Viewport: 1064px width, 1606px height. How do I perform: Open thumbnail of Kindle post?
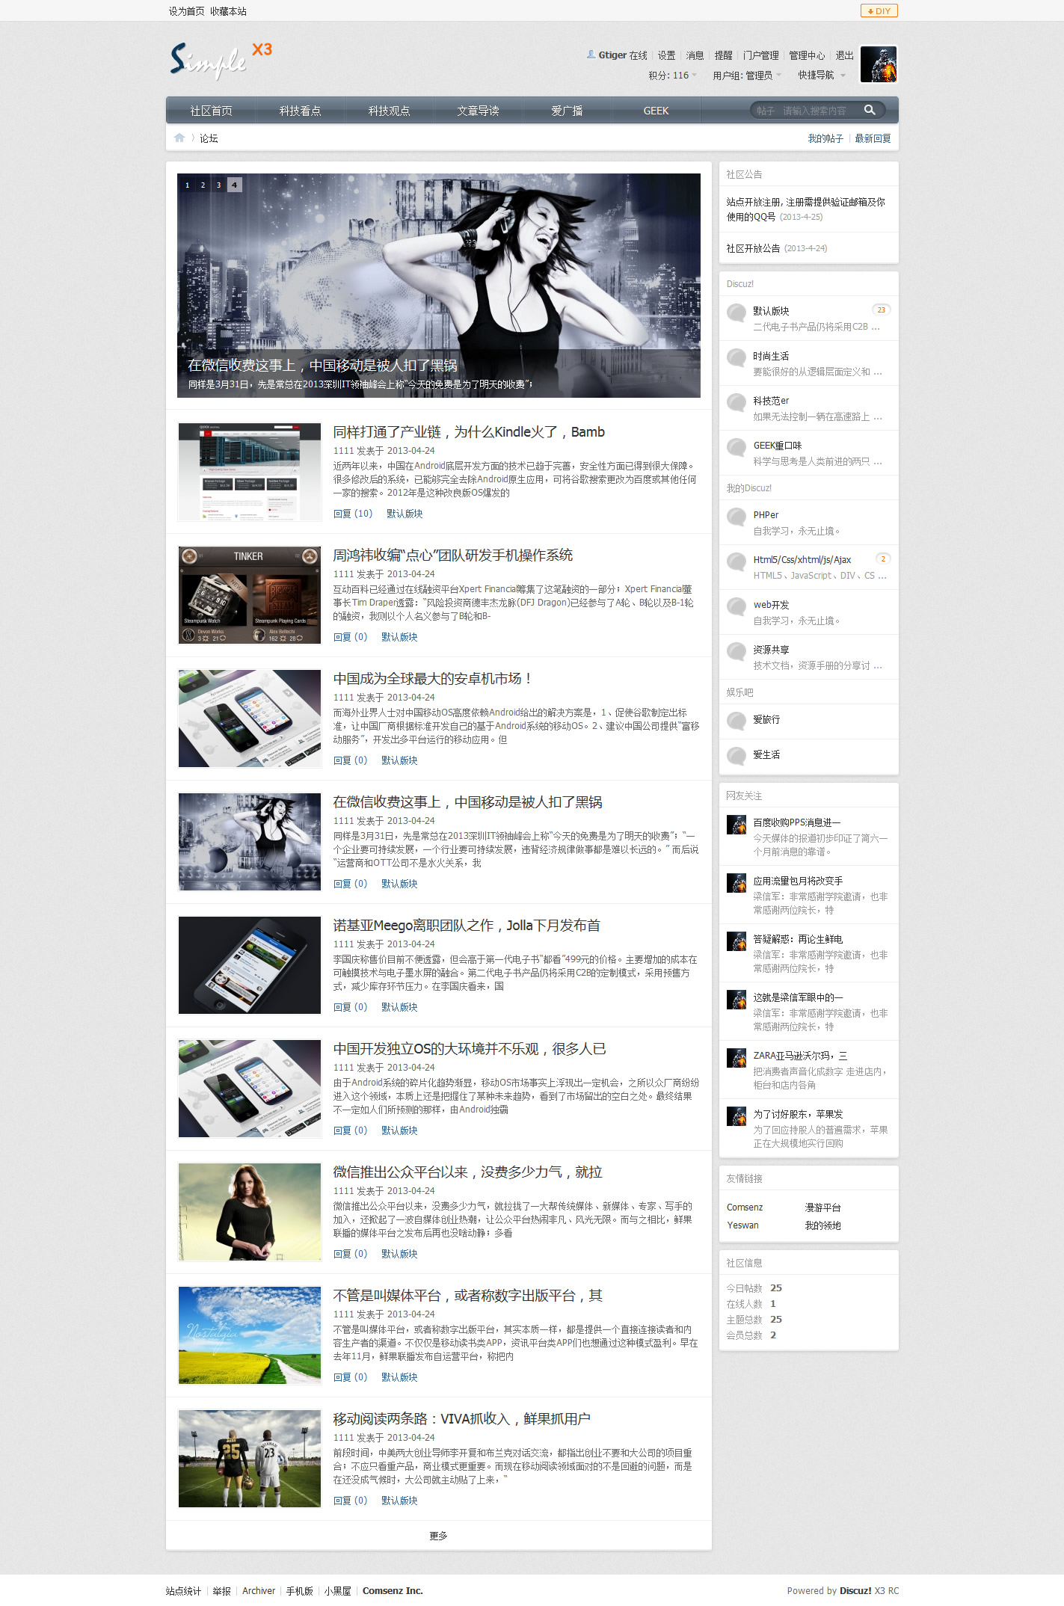250,472
